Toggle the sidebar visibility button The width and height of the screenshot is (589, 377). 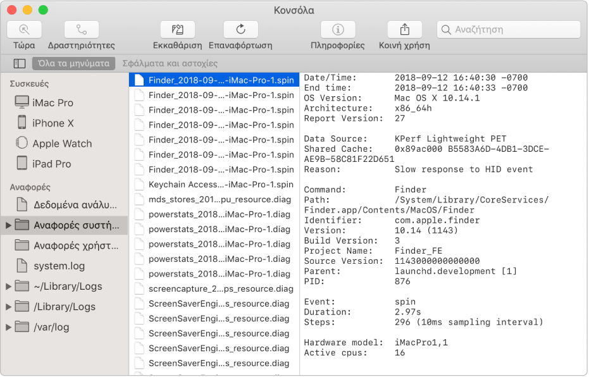coord(20,63)
